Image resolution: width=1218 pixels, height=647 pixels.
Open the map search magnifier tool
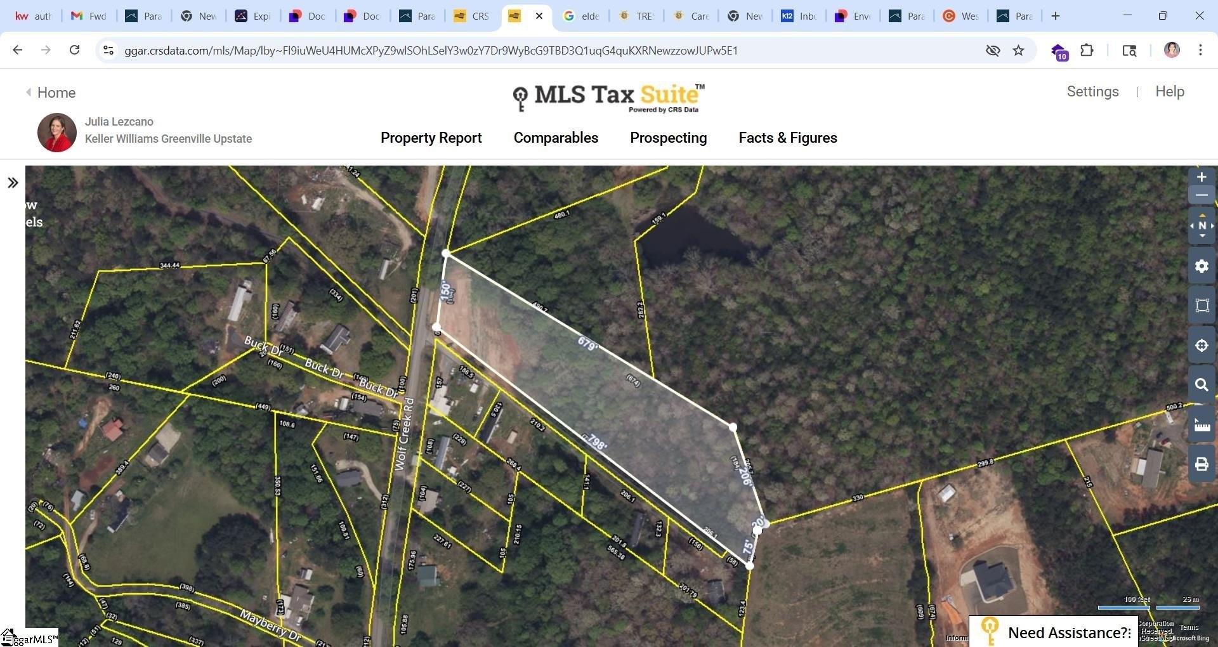coord(1202,385)
